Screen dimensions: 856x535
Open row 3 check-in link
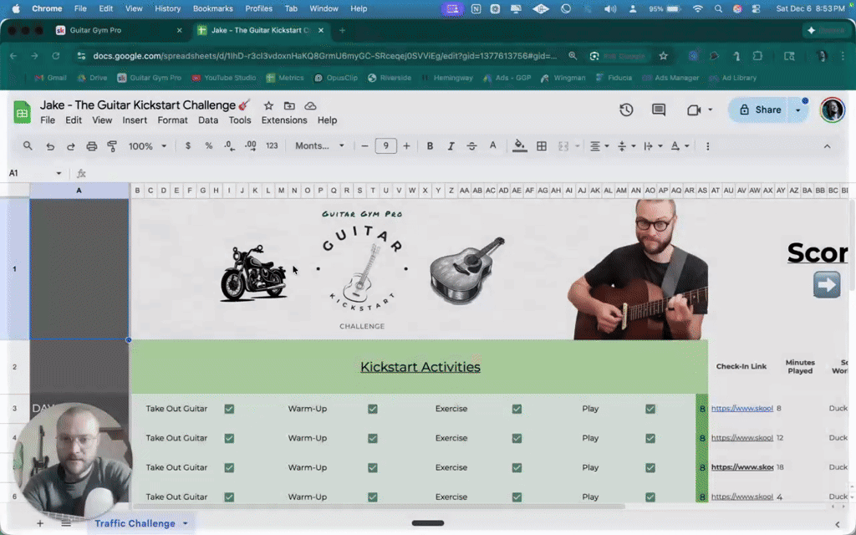(742, 408)
